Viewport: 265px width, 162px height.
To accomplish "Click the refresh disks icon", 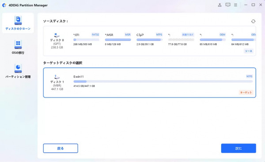I will pos(253,21).
